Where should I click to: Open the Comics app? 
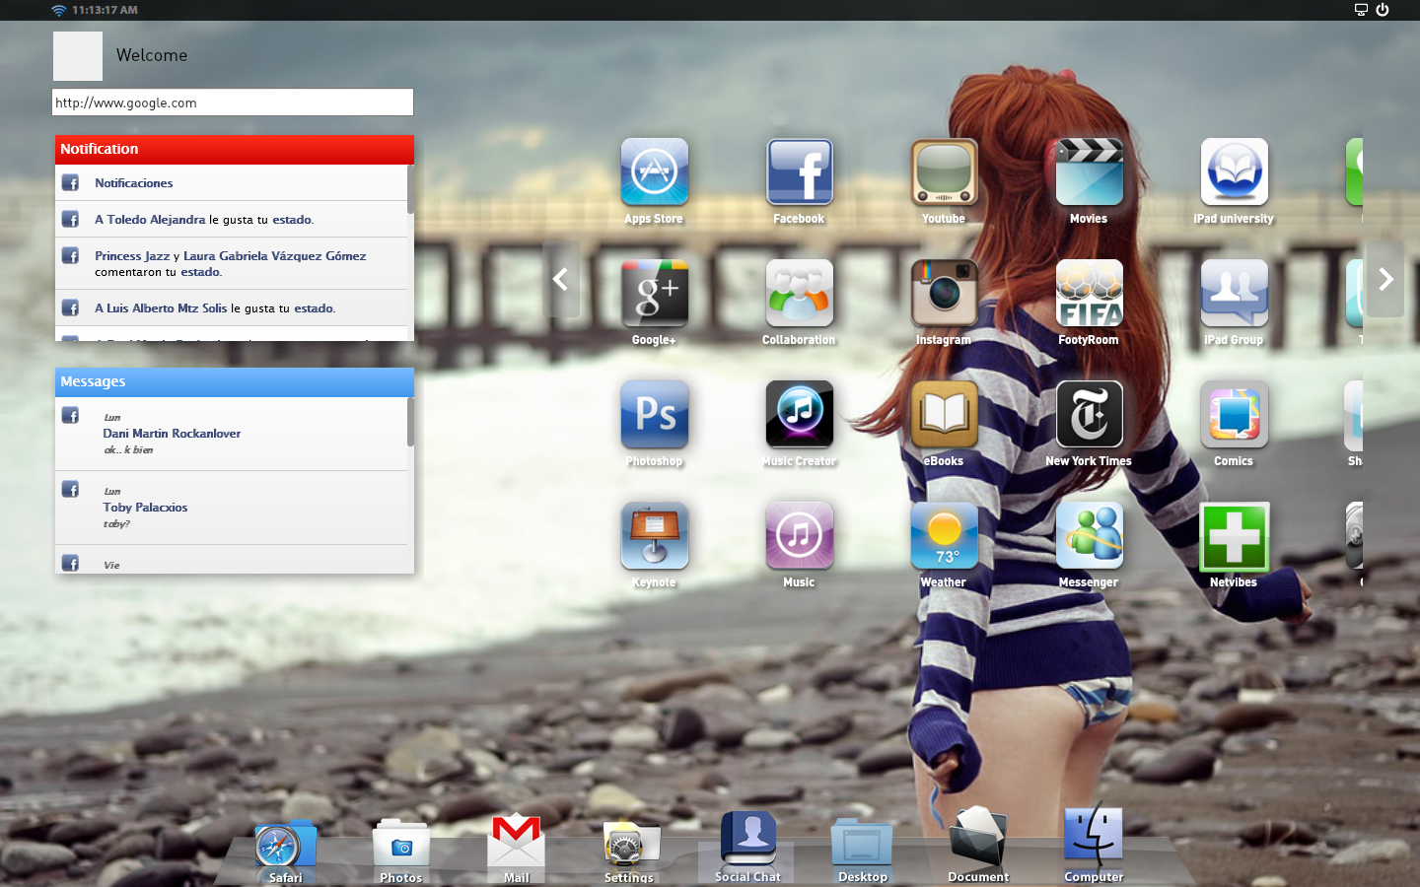point(1234,414)
